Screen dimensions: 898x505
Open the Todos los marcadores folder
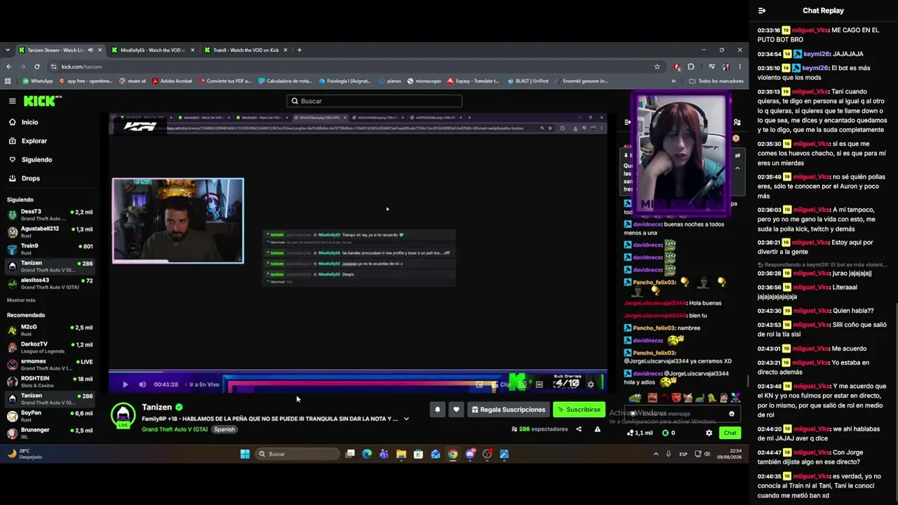716,81
